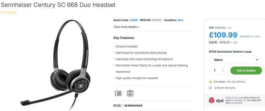Open the EPOS Sennheiser Bottom Leads dropdown
265x111 pixels.
tap(235, 60)
